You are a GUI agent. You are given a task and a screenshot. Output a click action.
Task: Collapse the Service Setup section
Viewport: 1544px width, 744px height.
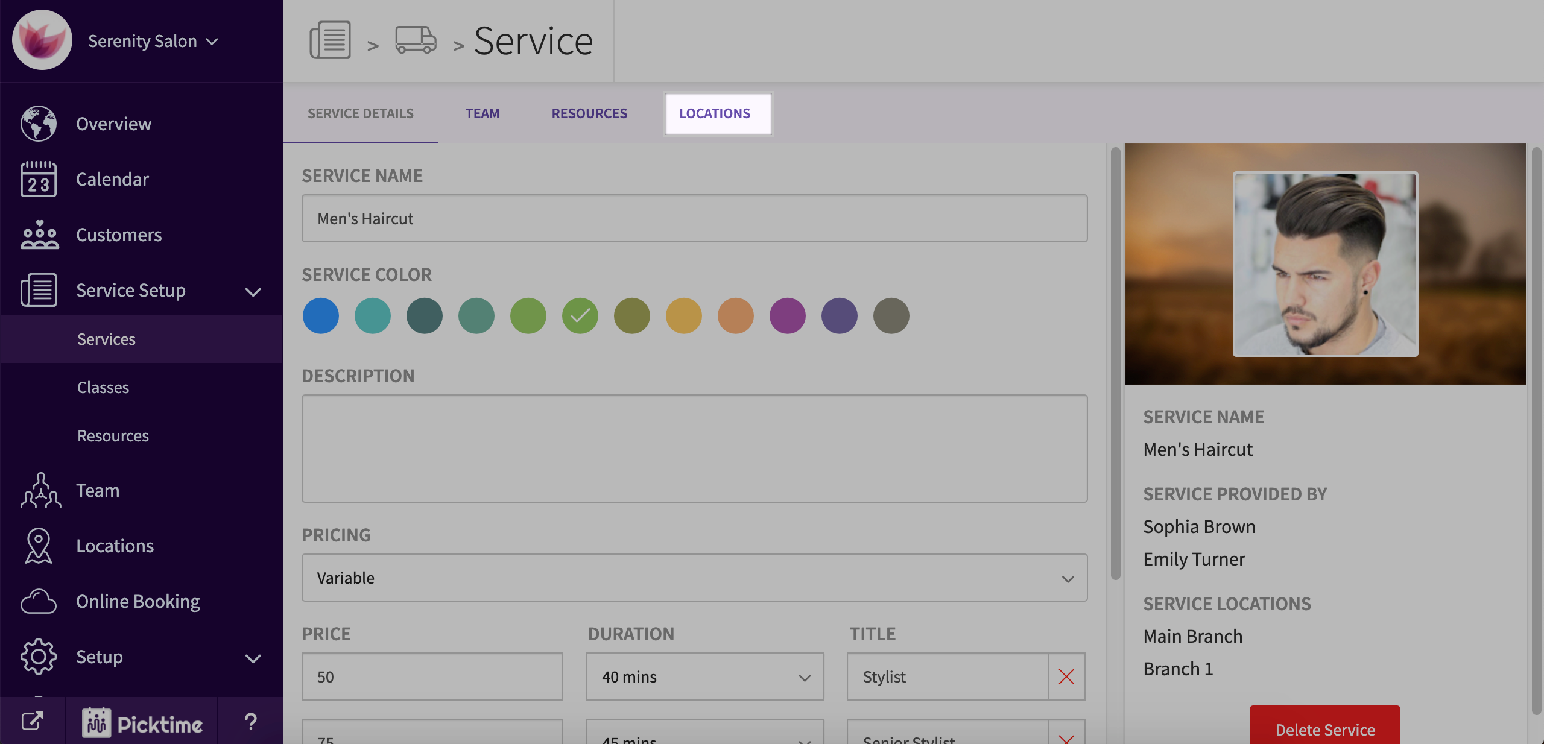pos(253,292)
